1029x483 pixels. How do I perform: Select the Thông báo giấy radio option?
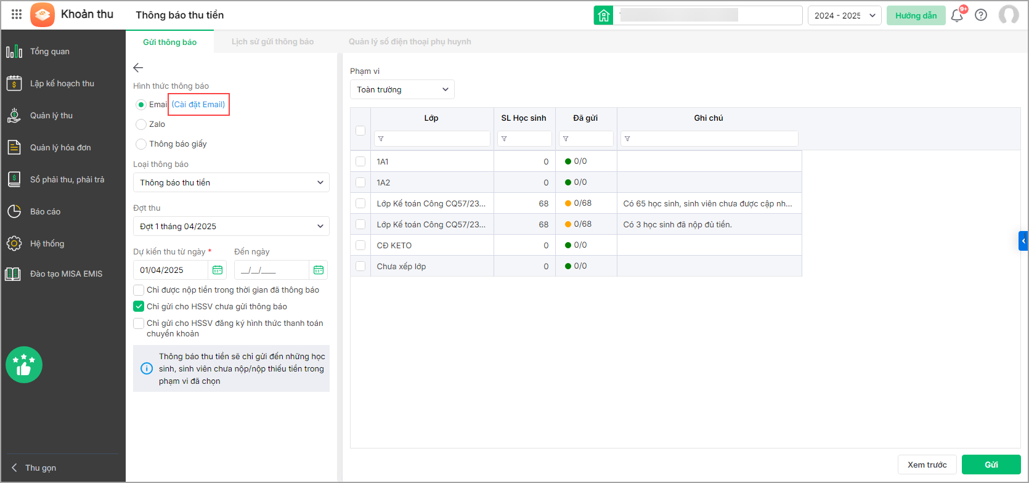pyautogui.click(x=141, y=144)
